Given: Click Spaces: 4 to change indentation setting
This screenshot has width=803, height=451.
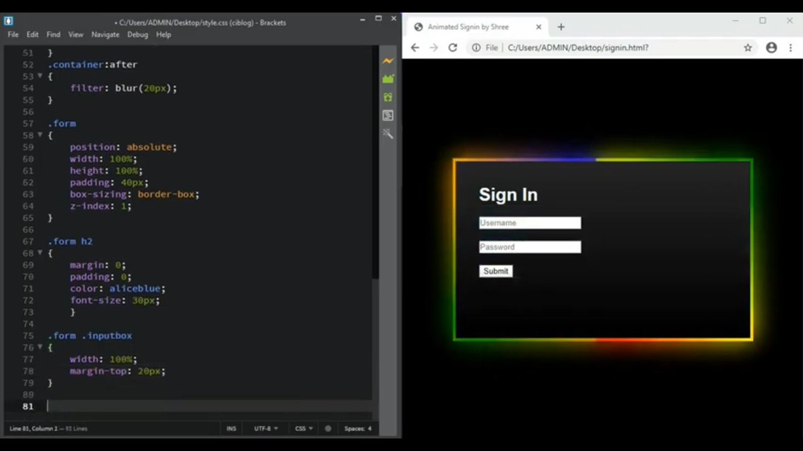Looking at the screenshot, I should 359,428.
